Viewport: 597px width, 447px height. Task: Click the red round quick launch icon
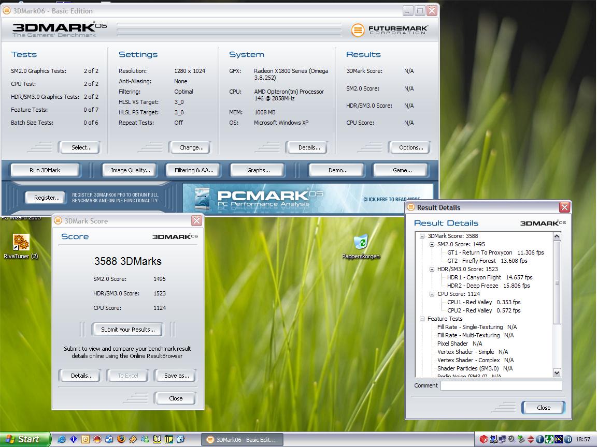97,439
